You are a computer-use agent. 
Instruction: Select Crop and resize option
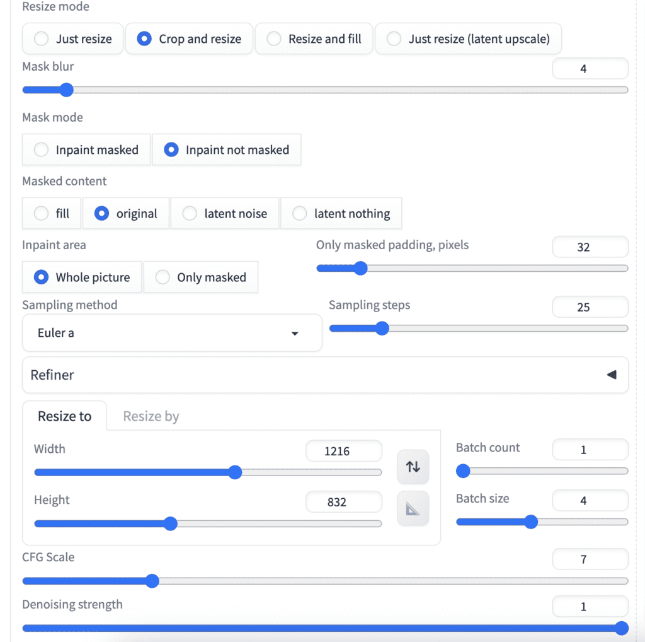[189, 38]
